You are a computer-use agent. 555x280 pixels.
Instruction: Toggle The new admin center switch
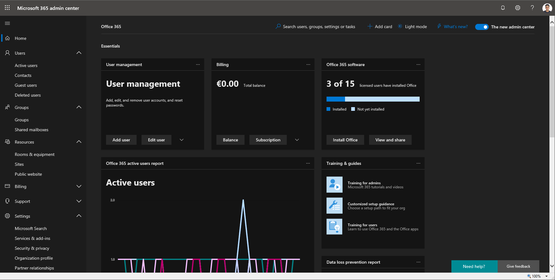click(x=482, y=27)
